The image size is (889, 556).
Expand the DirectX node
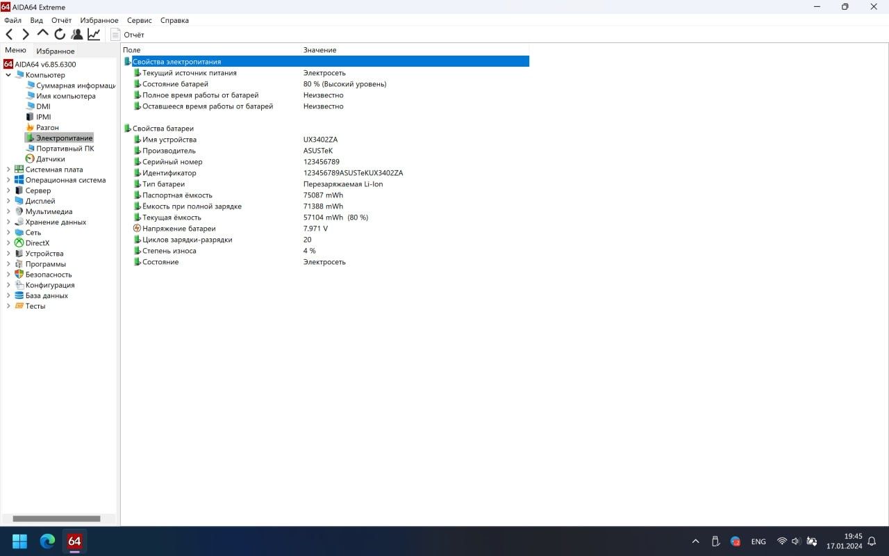[8, 243]
